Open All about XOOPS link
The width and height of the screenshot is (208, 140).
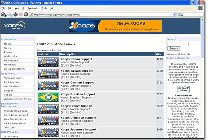15,69
